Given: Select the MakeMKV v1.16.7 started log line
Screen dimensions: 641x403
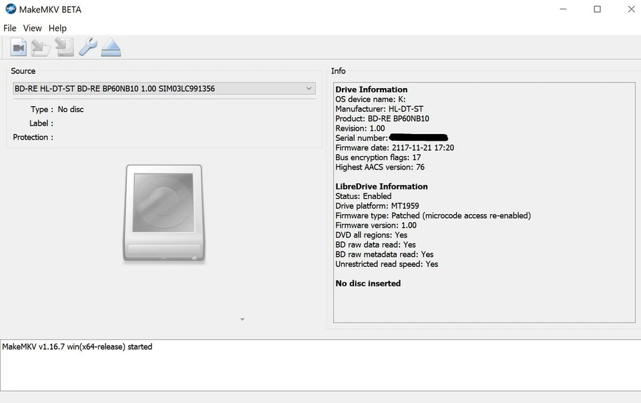Looking at the screenshot, I should (x=77, y=346).
